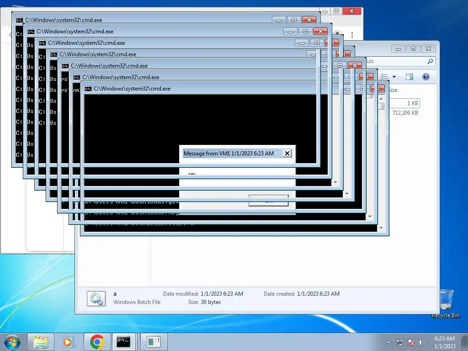Select the 712,206 KB file size cell

pyautogui.click(x=405, y=113)
